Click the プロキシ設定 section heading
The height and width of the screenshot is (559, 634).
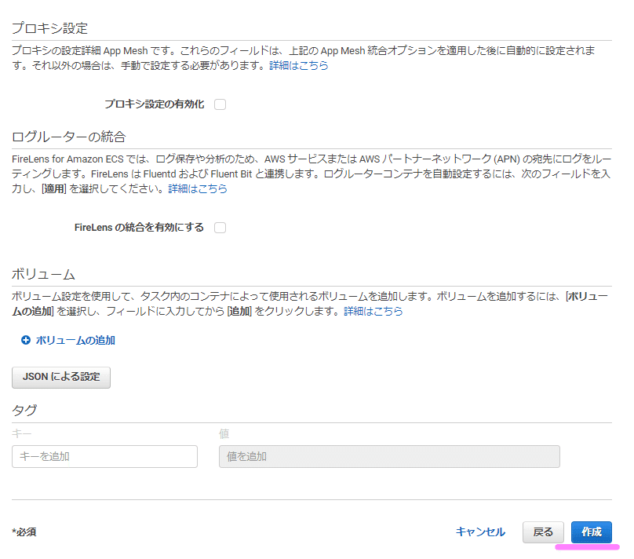point(49,28)
